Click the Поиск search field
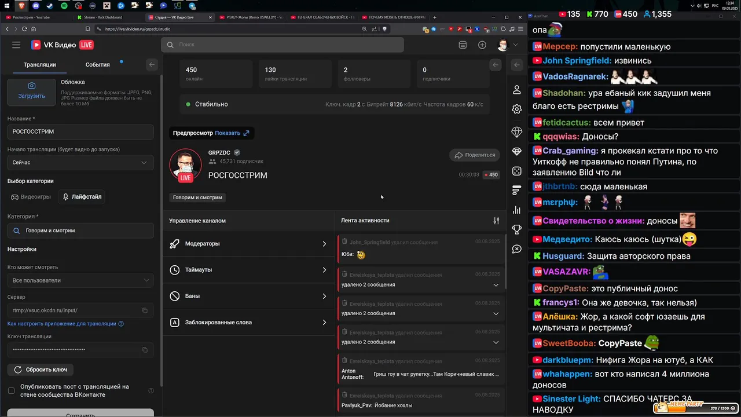 283,45
